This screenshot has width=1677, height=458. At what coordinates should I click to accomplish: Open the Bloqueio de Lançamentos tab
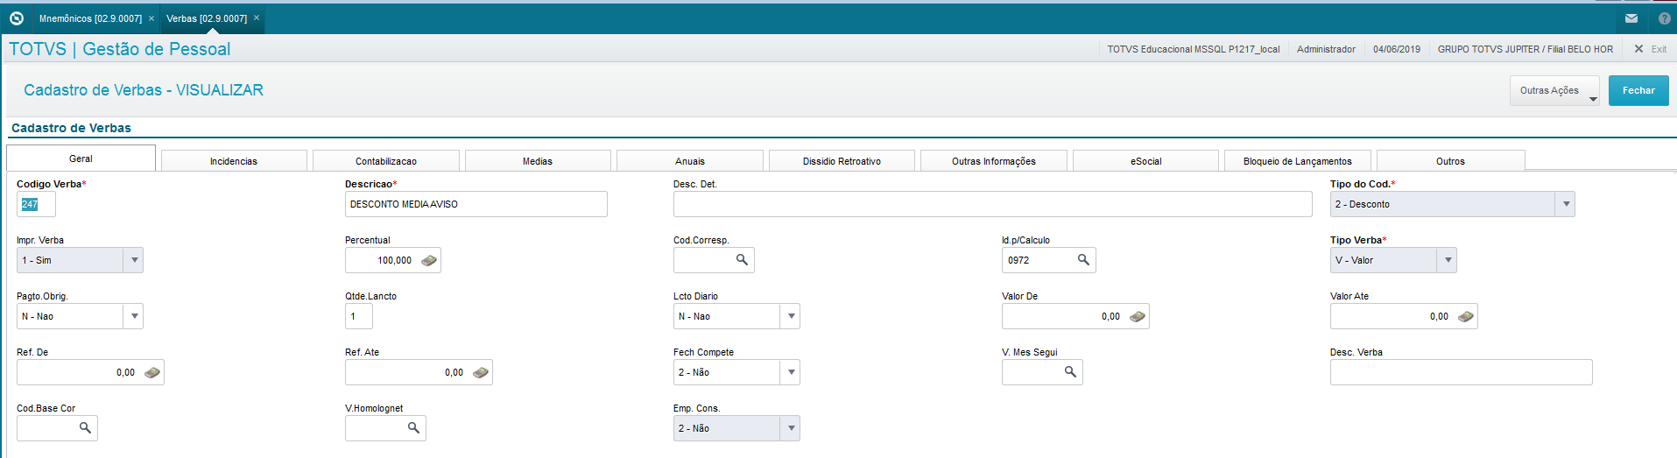pos(1298,161)
